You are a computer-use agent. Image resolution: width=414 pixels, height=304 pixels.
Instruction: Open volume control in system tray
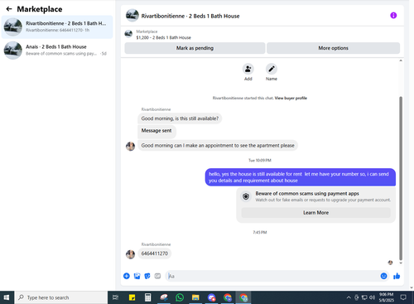tap(372, 297)
